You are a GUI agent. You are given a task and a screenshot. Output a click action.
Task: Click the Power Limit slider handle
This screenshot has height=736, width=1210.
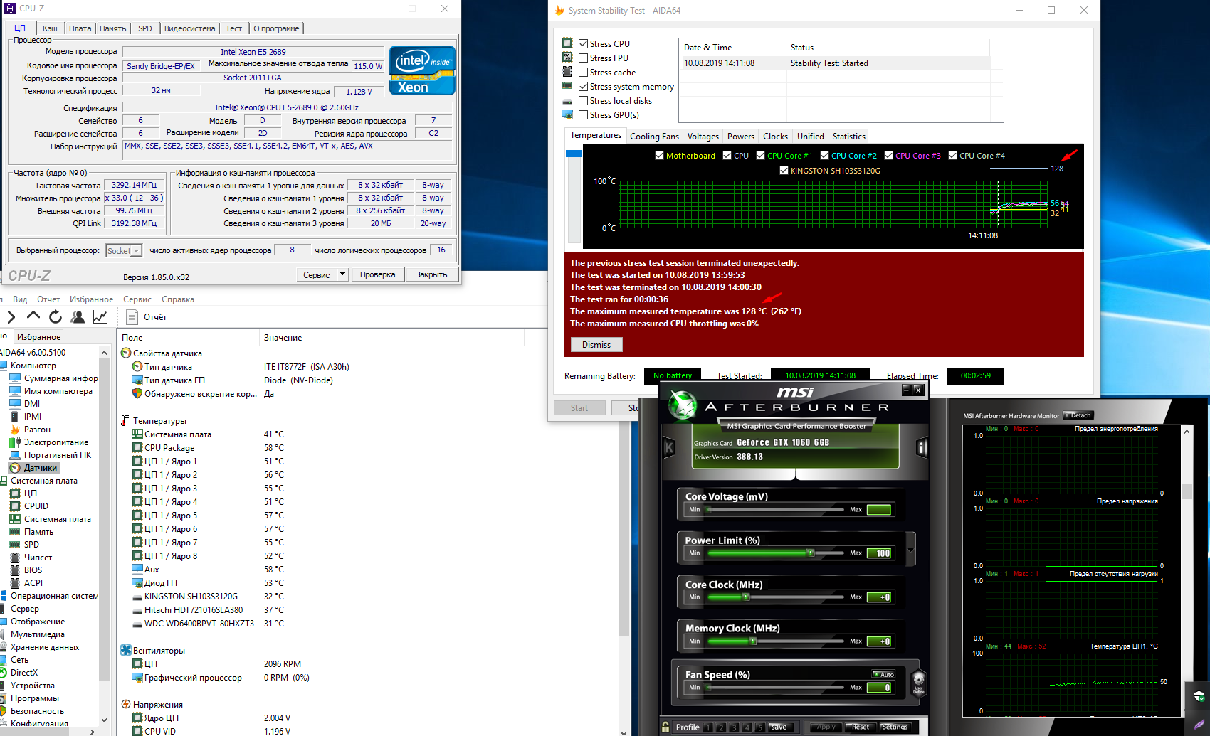(x=810, y=553)
